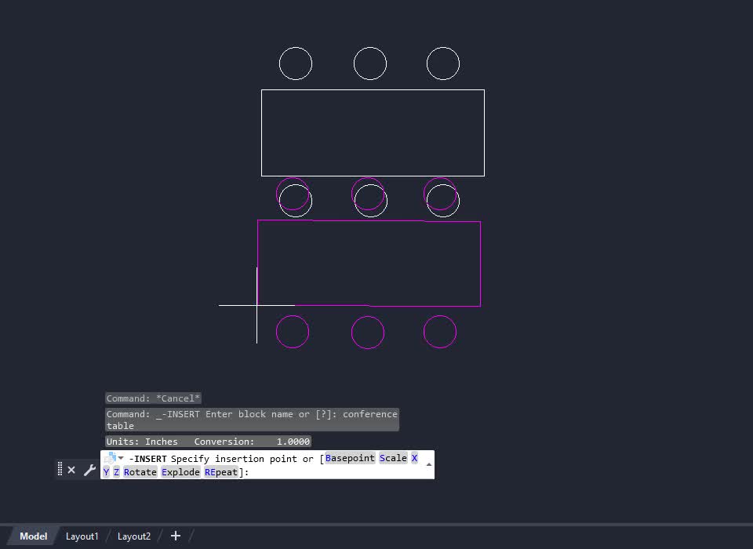Image resolution: width=753 pixels, height=549 pixels.
Task: Click the white table rectangle edge
Action: 373,90
